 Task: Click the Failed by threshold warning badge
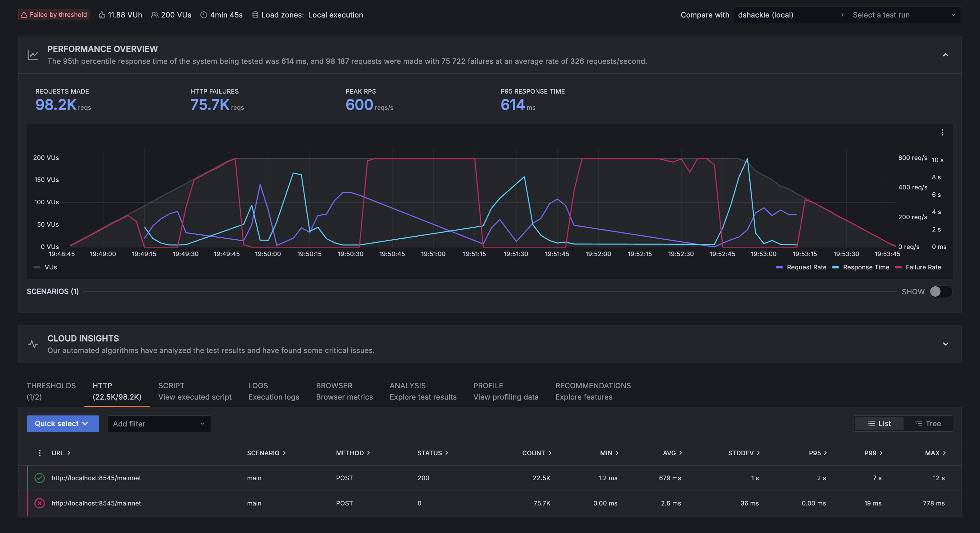tap(54, 15)
